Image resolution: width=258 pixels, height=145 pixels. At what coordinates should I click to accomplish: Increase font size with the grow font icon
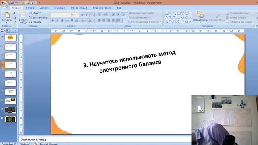click(x=82, y=15)
